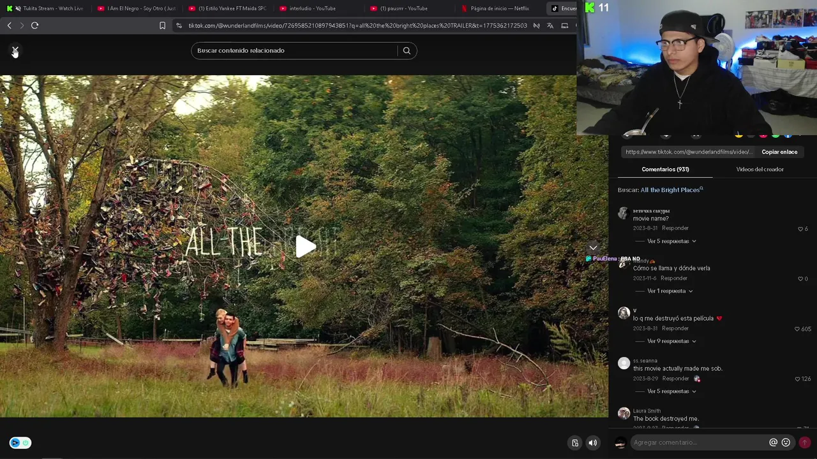Open Laura Smith's profile avatar

pos(624,414)
